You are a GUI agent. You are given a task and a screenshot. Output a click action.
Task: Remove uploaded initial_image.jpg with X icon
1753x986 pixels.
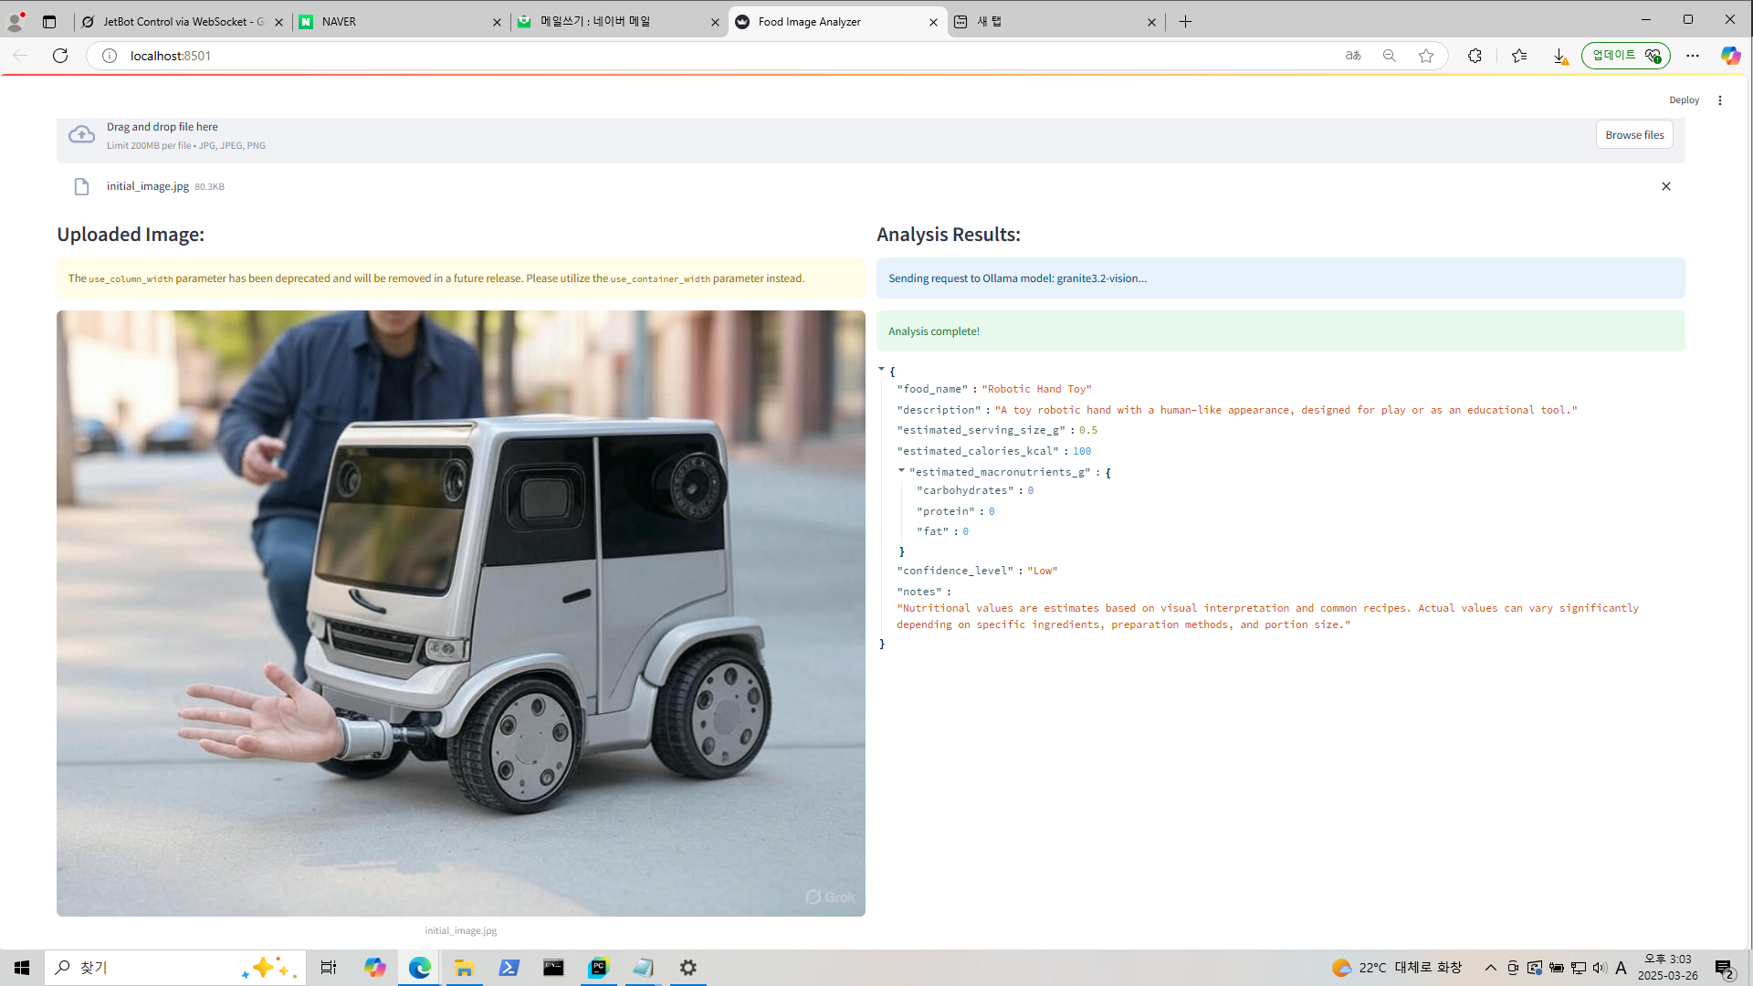(1665, 186)
